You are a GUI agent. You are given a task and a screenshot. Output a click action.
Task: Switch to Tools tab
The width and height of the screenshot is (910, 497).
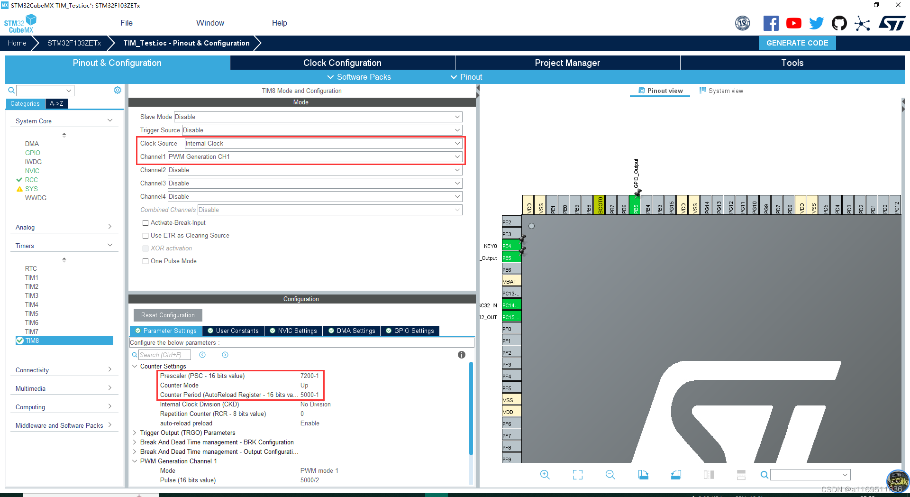[x=792, y=63]
